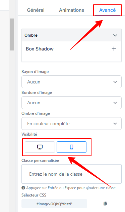Toggle mobile visibility phone button
125x212 pixels.
(71, 147)
